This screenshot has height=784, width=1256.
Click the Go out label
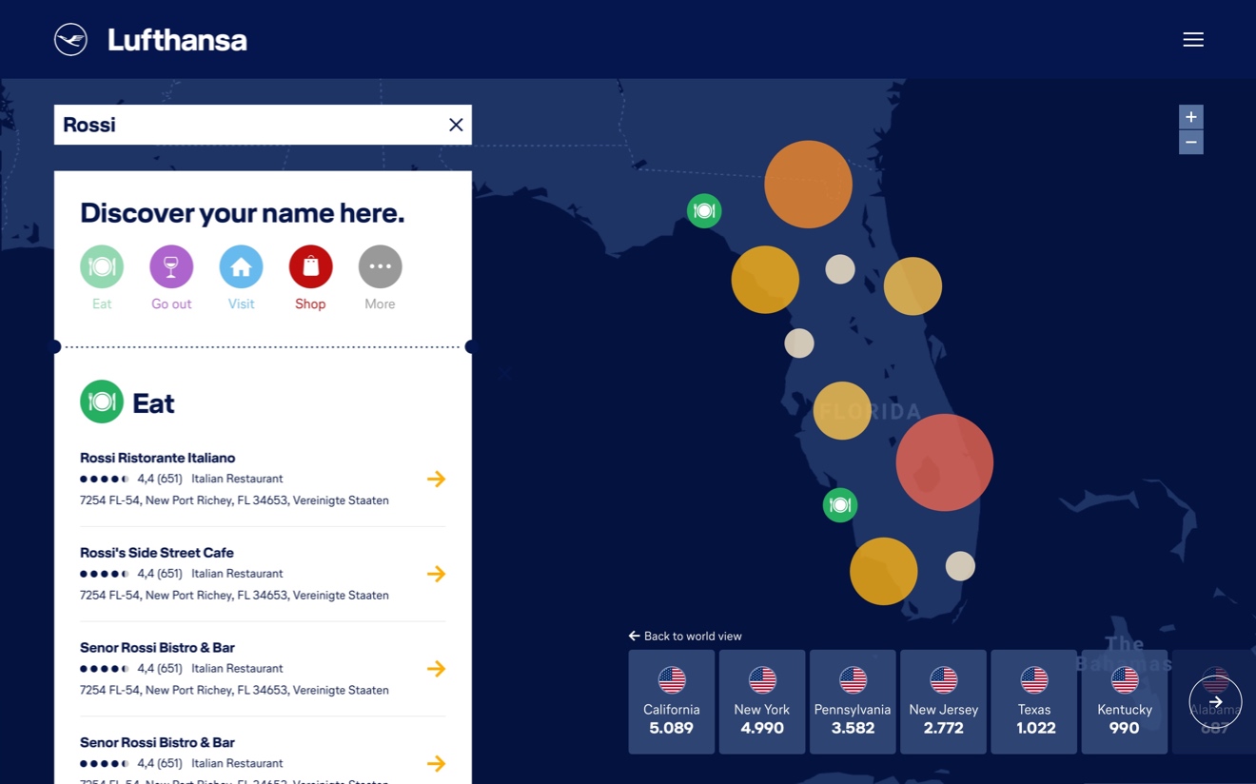[x=171, y=304]
